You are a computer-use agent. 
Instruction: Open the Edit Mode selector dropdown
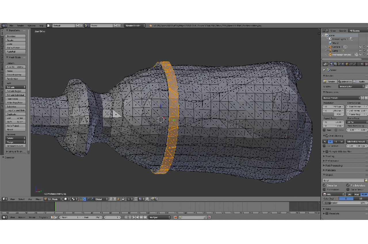click(x=53, y=199)
